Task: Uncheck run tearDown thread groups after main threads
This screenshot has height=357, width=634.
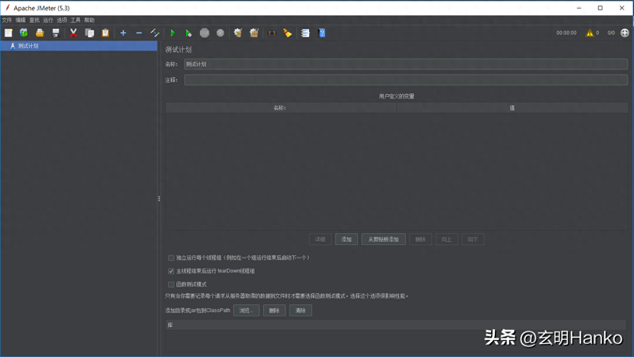Action: pyautogui.click(x=171, y=271)
